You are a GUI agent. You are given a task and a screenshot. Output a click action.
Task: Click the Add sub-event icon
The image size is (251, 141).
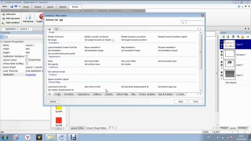(4, 18)
